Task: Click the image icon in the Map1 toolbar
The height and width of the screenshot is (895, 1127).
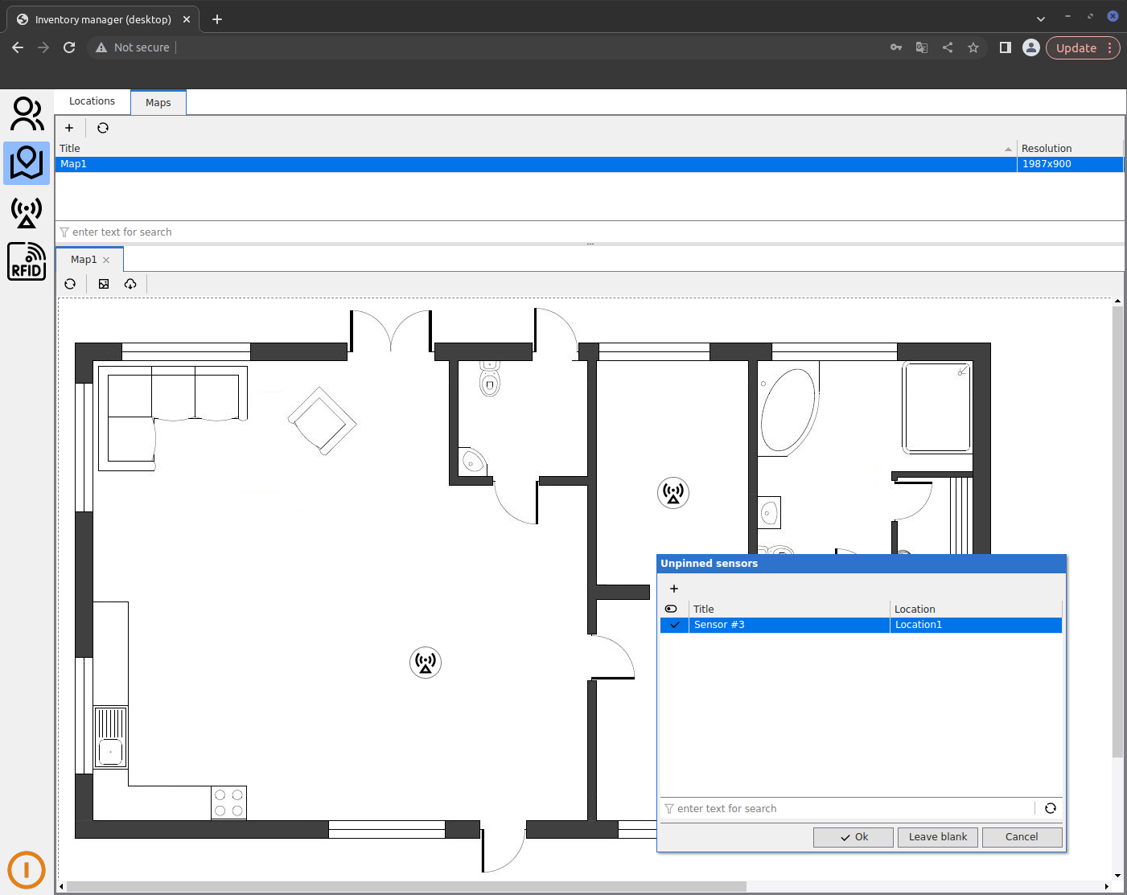Action: (x=104, y=284)
